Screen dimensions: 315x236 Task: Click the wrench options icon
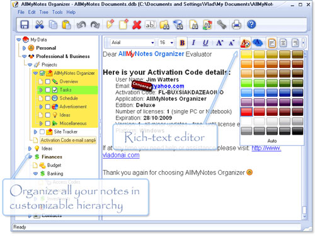coord(222,25)
